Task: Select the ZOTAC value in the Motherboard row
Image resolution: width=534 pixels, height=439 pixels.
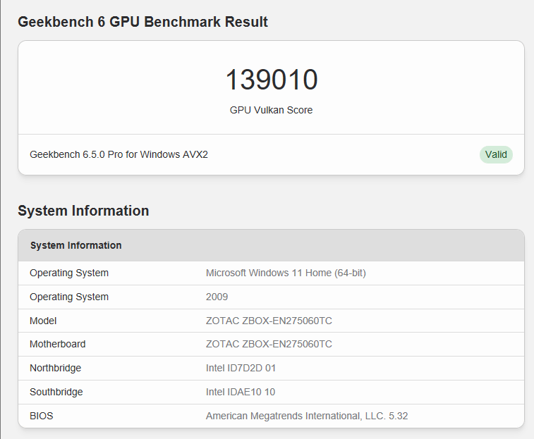Action: coord(269,344)
